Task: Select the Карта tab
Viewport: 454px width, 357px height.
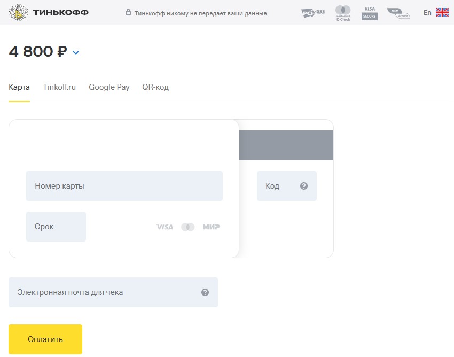Action: (19, 87)
